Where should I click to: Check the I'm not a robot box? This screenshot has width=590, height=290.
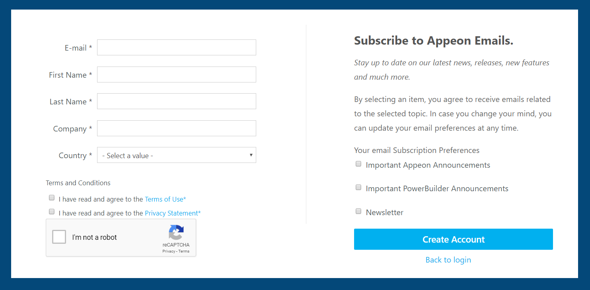59,237
